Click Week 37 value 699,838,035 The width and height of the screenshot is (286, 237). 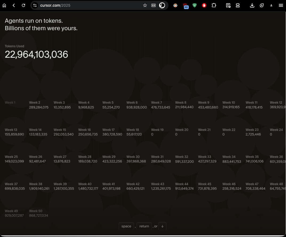(x=15, y=189)
